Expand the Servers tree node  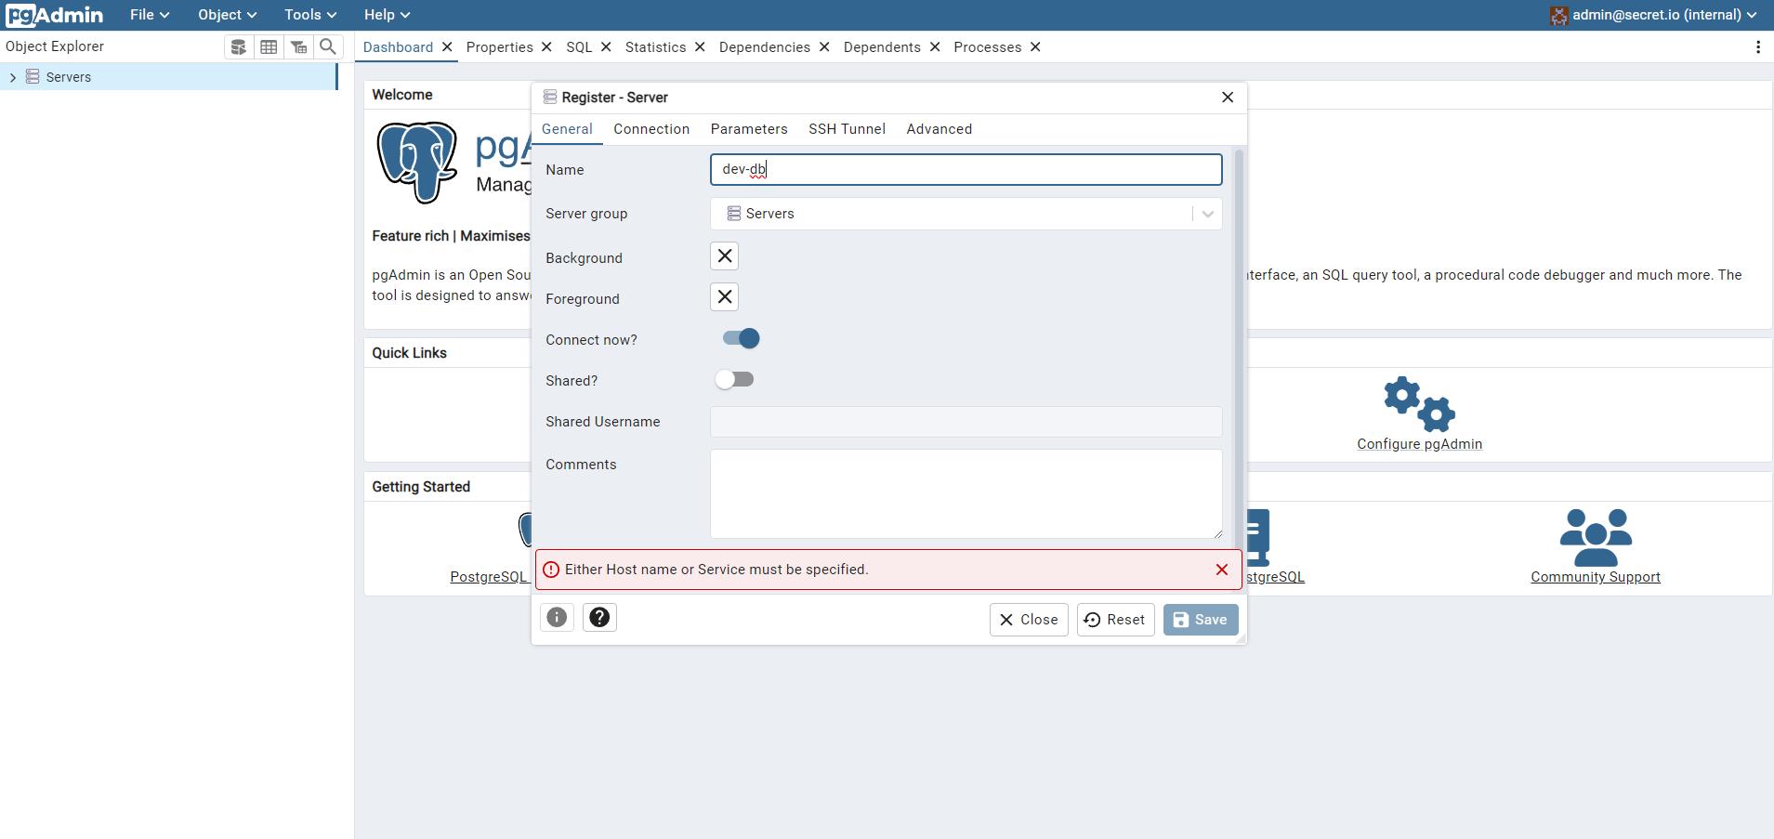[13, 77]
